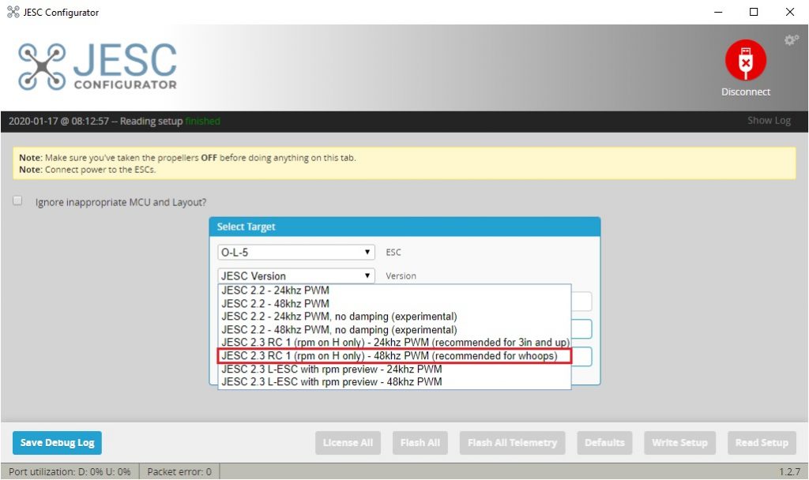Open the O-L-5 ESC dropdown
This screenshot has width=809, height=480.
coord(295,252)
